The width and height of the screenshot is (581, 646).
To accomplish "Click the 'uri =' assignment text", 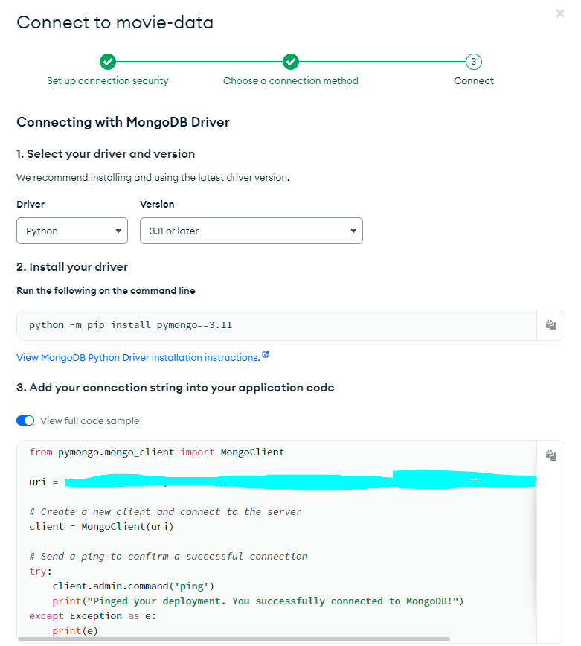I will 43,482.
